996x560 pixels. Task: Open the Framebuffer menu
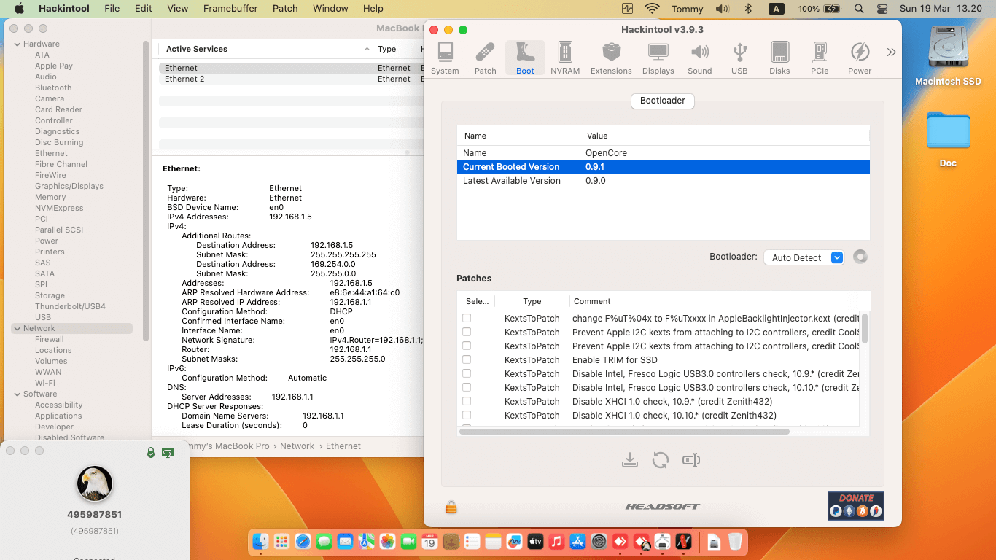coord(230,9)
